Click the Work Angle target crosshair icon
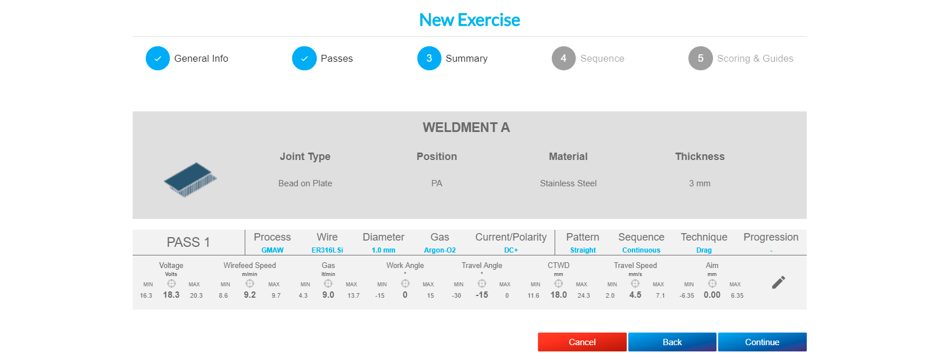 405,283
